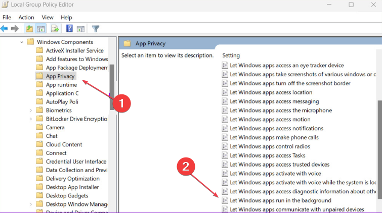Viewport: 382px width, 213px height.
Task: Click policy icon beside run in the background
Action: (225, 200)
